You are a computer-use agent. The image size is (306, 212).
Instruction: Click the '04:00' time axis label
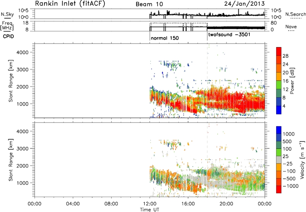[x=73, y=204]
